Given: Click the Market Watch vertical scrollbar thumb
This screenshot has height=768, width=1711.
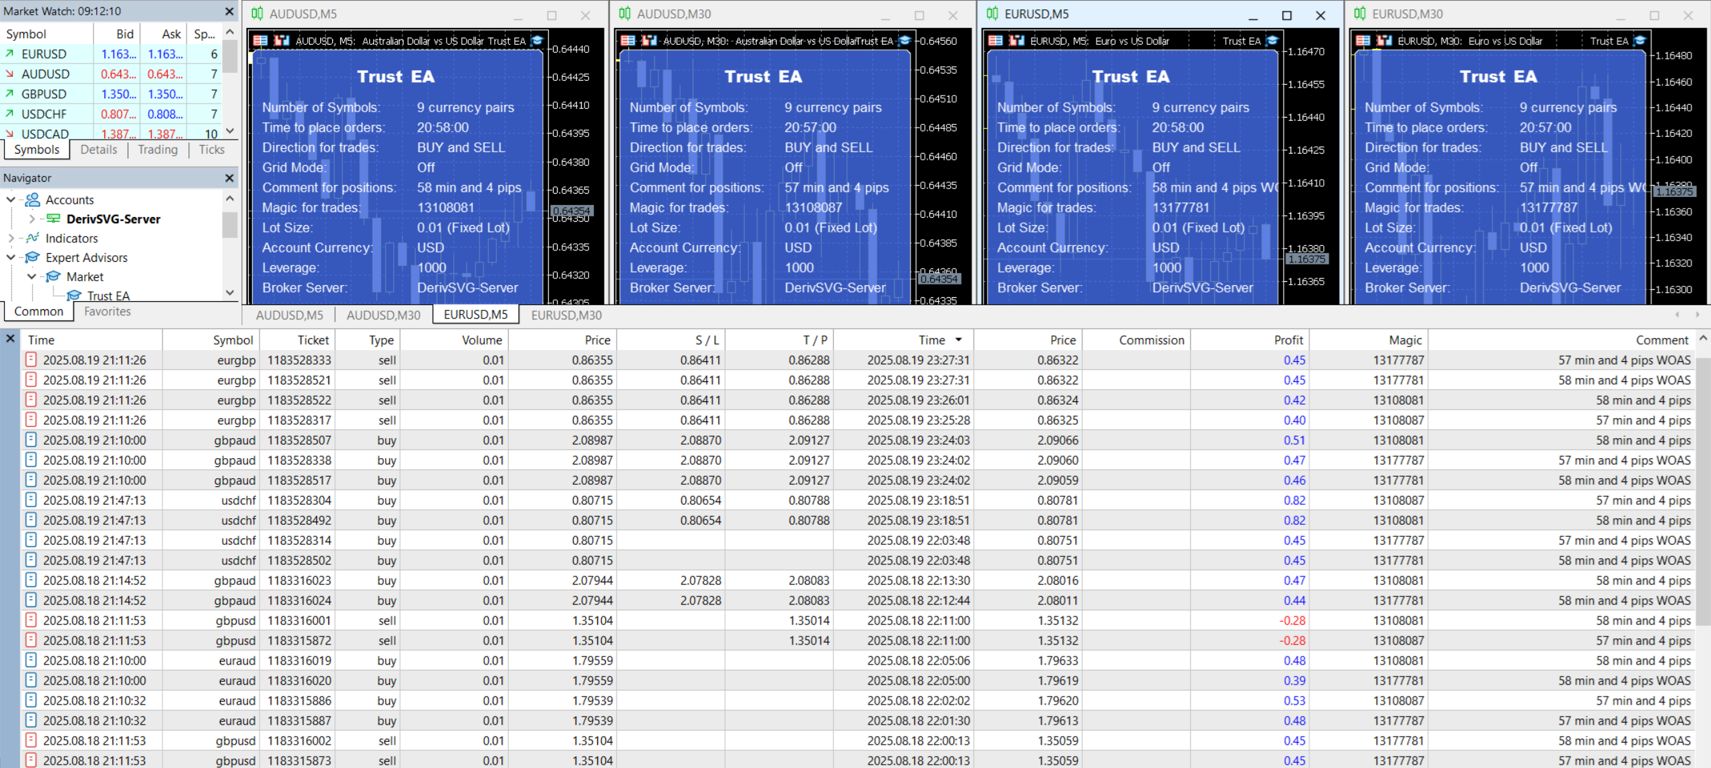Looking at the screenshot, I should (x=230, y=57).
